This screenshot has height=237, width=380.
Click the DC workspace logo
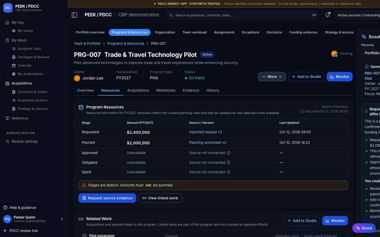8,8
